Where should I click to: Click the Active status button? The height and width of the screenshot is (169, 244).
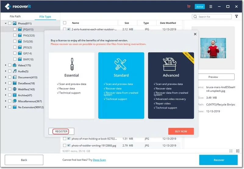coord(200,7)
